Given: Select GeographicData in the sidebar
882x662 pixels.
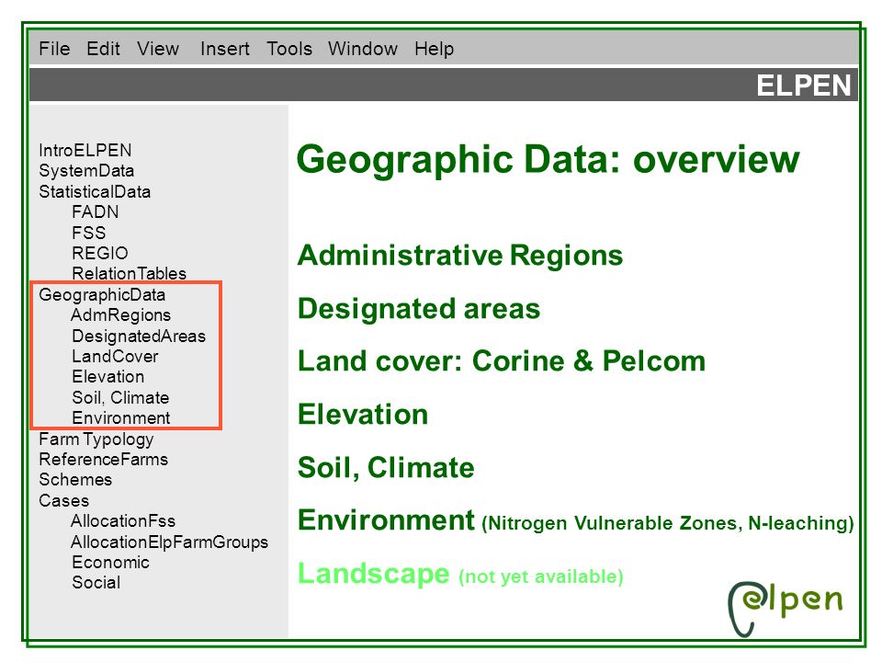Looking at the screenshot, I should [x=102, y=294].
